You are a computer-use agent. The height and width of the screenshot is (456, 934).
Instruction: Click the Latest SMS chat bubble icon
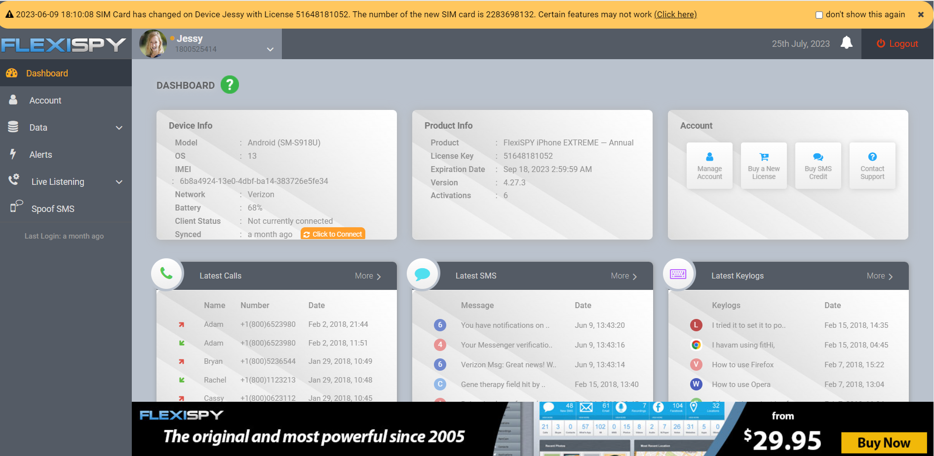(423, 274)
